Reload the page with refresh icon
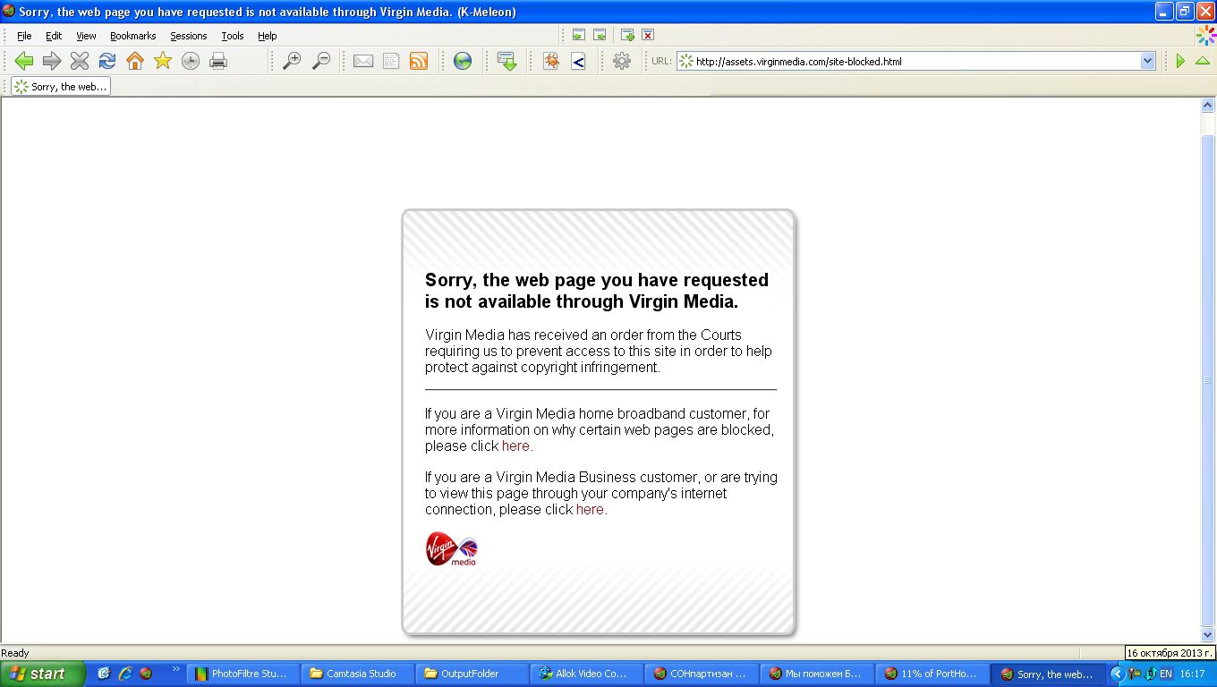Viewport: 1217px width, 687px height. [107, 61]
